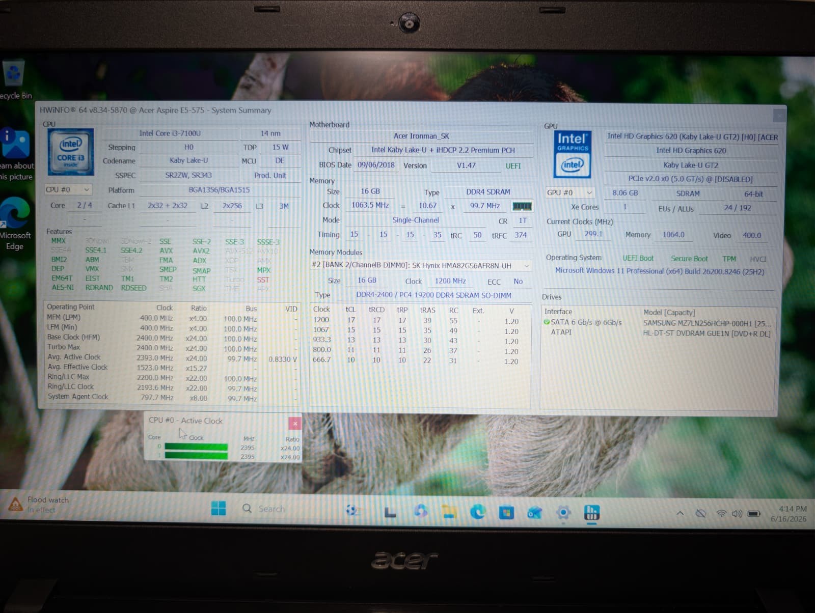Click the Acer Ironman_SK motherboard field
This screenshot has width=815, height=613.
click(x=421, y=136)
